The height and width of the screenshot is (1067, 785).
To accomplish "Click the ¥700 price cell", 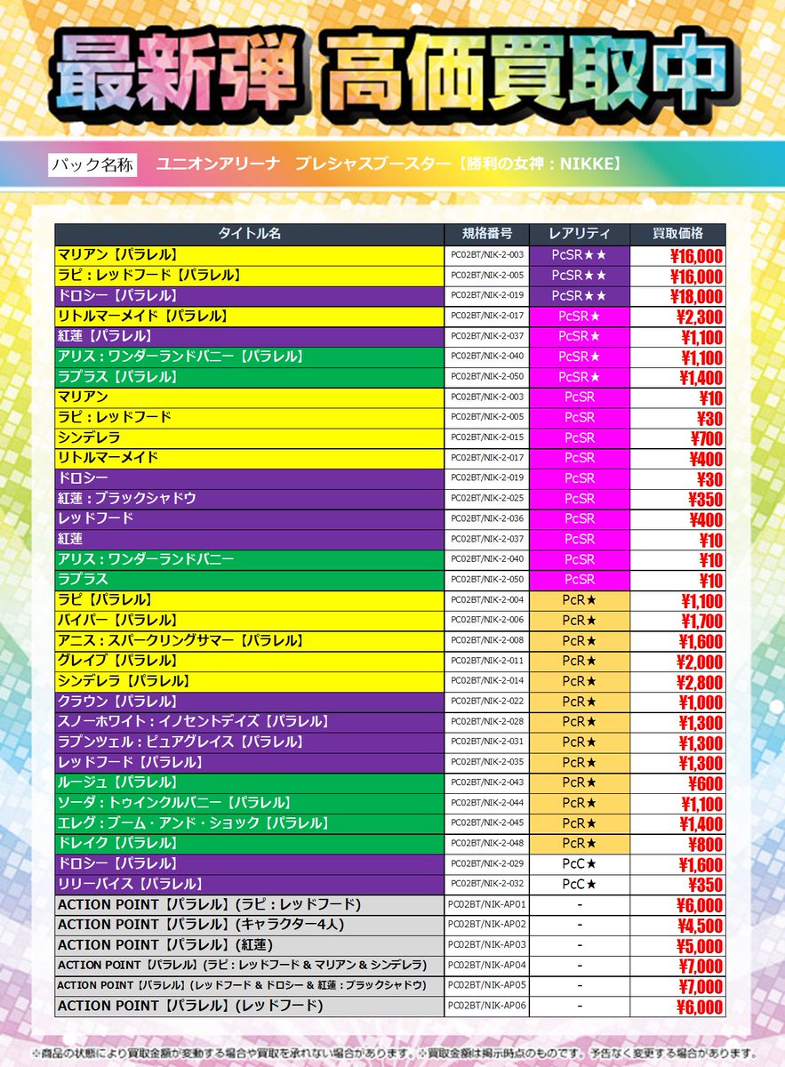I will pos(678,438).
